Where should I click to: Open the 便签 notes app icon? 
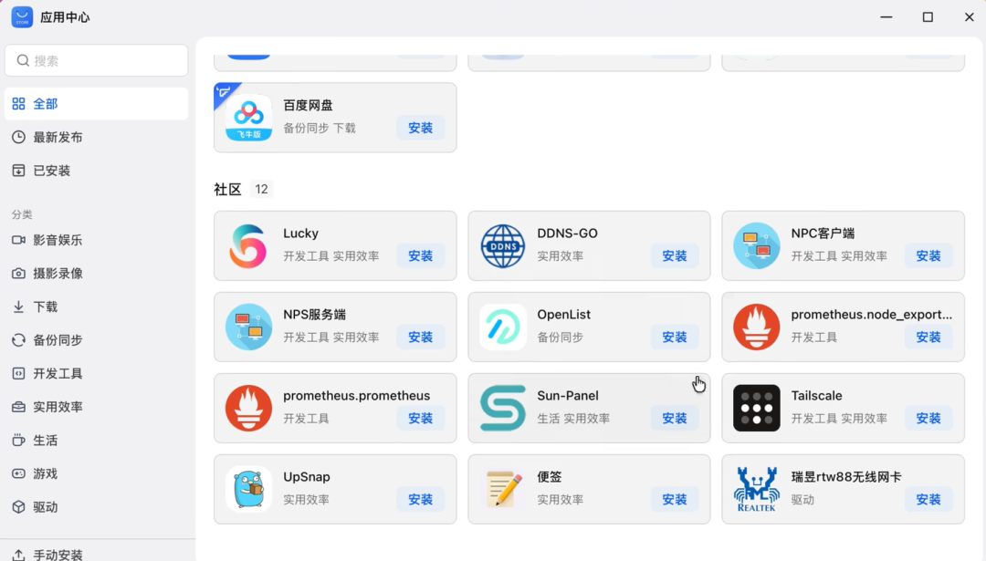(x=502, y=489)
